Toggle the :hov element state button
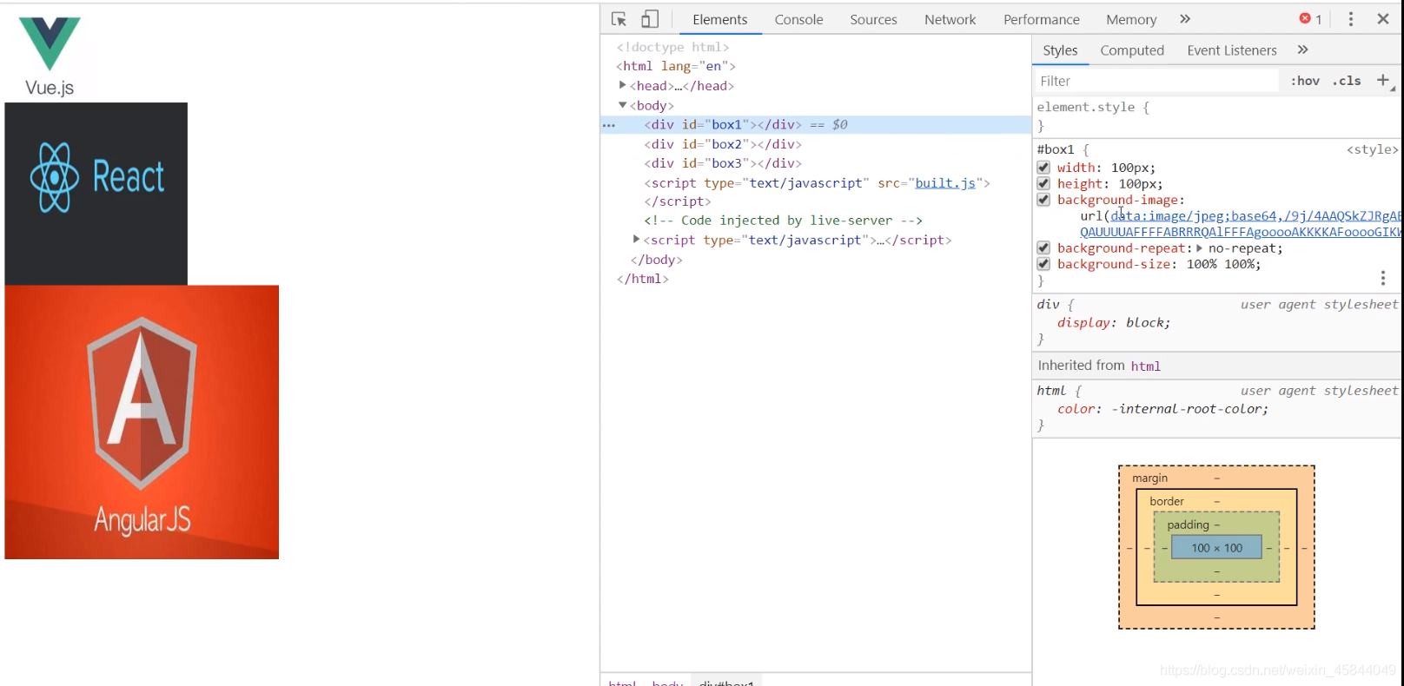The width and height of the screenshot is (1404, 686). (1305, 81)
